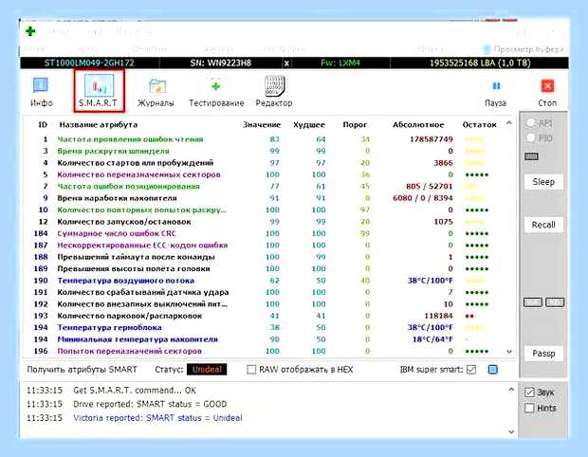Click the drive model ST1000LM049-2GH172
Screen dimensions: 588x457
[89, 63]
